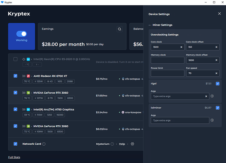Disable the rigel miner checkbox

(x=217, y=84)
